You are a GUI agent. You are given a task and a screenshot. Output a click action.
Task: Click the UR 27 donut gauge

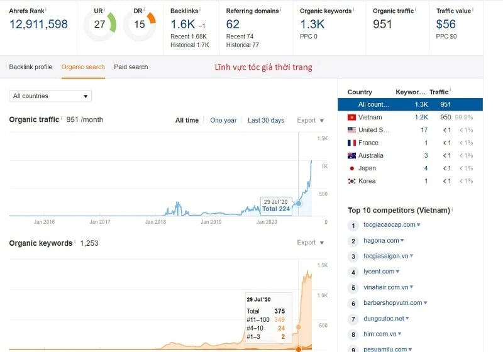pos(99,25)
